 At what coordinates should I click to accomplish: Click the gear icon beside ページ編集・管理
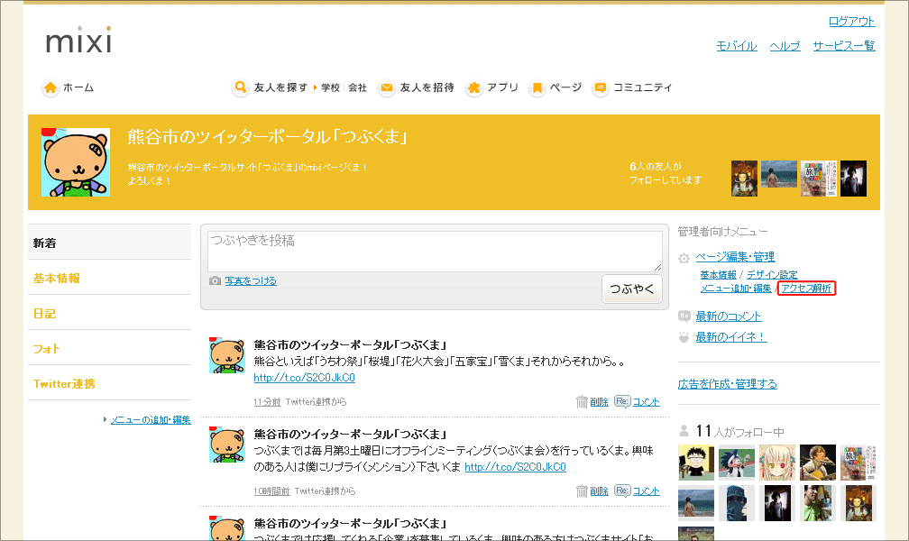(x=684, y=258)
